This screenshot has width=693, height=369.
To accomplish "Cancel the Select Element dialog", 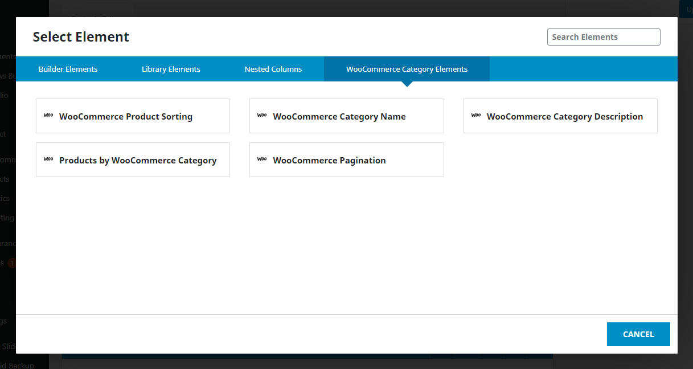I will pyautogui.click(x=638, y=334).
